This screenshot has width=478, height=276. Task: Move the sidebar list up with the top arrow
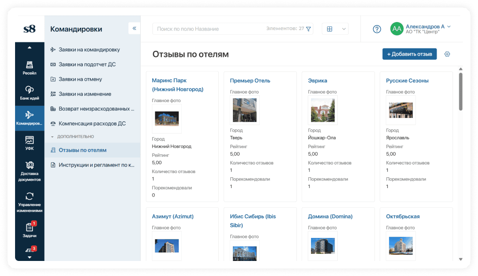pos(30,47)
